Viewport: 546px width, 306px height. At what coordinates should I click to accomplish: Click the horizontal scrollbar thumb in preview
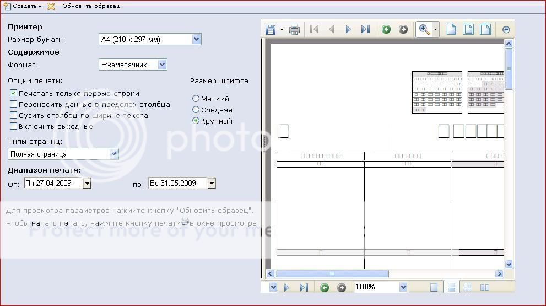(332, 274)
